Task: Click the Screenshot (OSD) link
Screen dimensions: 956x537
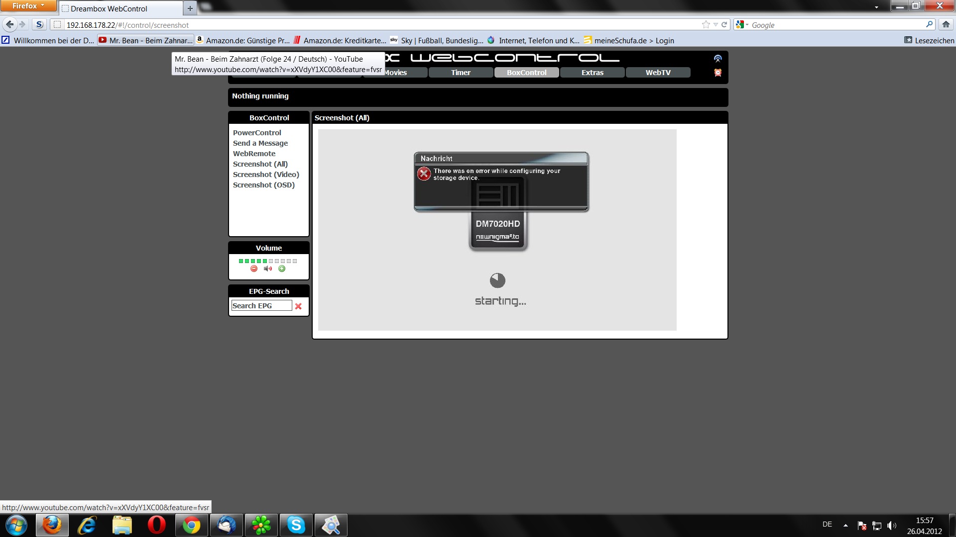Action: click(264, 185)
